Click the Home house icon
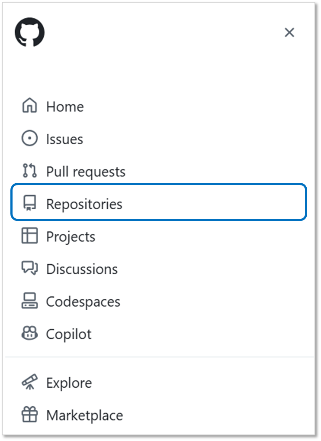This screenshot has width=321, height=441. [30, 106]
